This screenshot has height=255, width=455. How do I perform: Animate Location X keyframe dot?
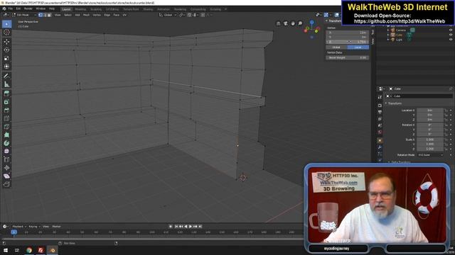pos(451,110)
